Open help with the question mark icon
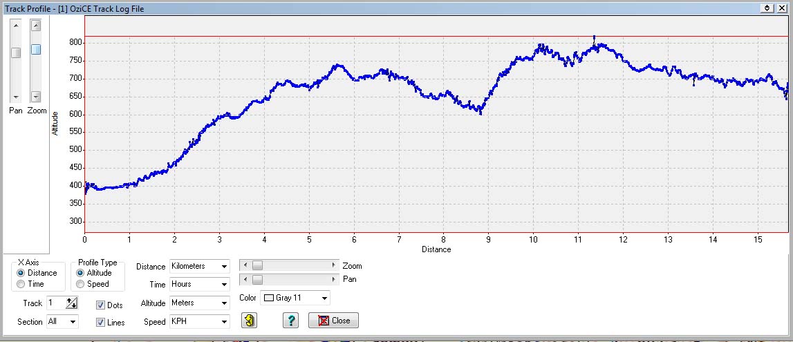 tap(290, 321)
